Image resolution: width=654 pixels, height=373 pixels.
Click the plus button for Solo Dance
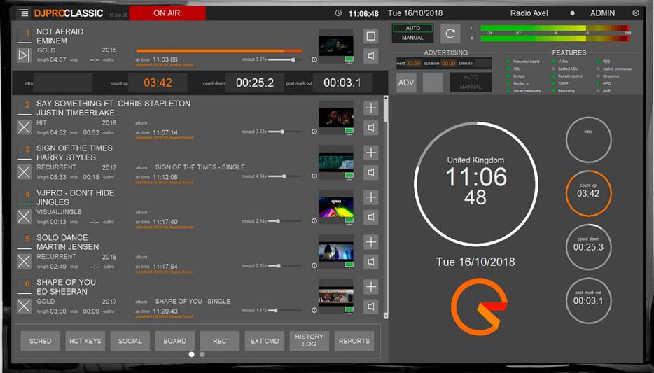[370, 242]
